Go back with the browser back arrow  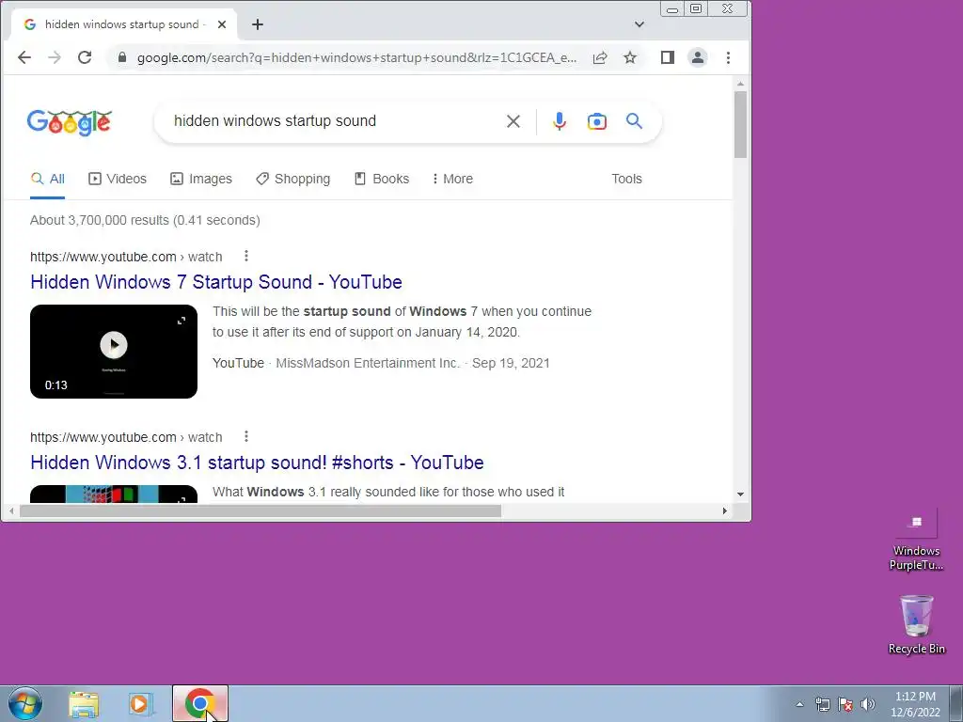pos(24,57)
